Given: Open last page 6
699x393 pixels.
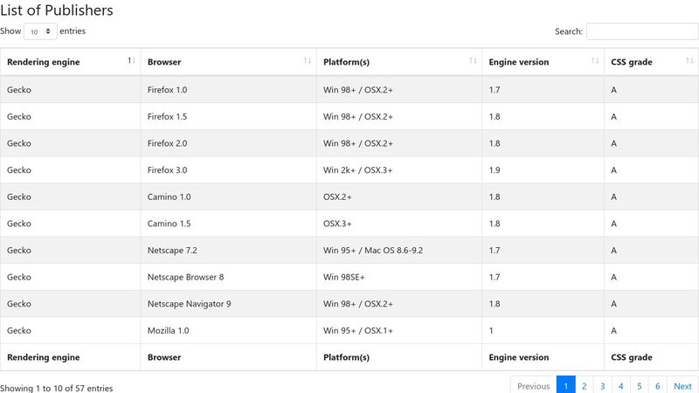Looking at the screenshot, I should point(658,386).
